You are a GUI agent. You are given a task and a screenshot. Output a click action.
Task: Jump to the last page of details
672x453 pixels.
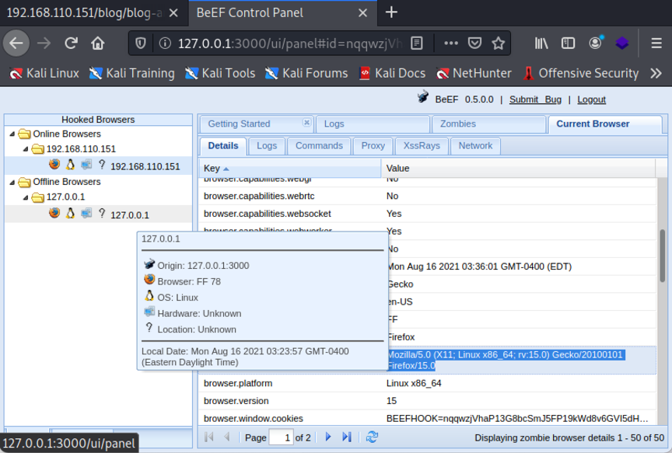[x=347, y=437]
